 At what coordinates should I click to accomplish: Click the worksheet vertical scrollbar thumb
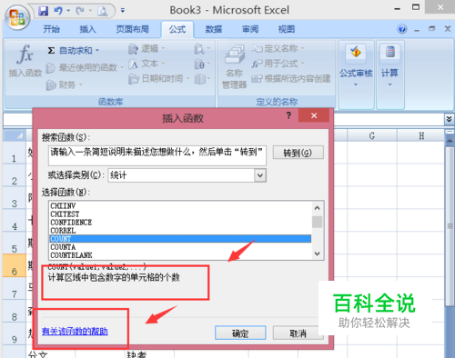(x=450, y=226)
